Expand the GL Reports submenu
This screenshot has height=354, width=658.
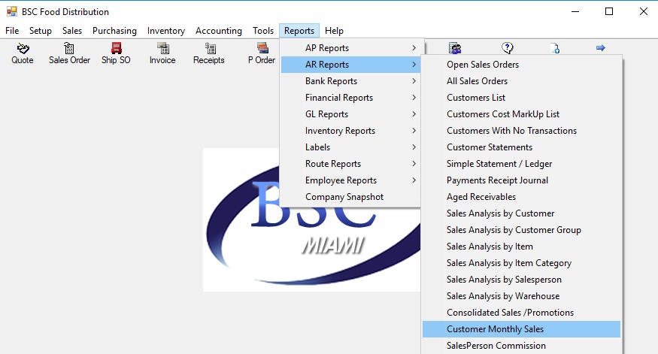[350, 114]
